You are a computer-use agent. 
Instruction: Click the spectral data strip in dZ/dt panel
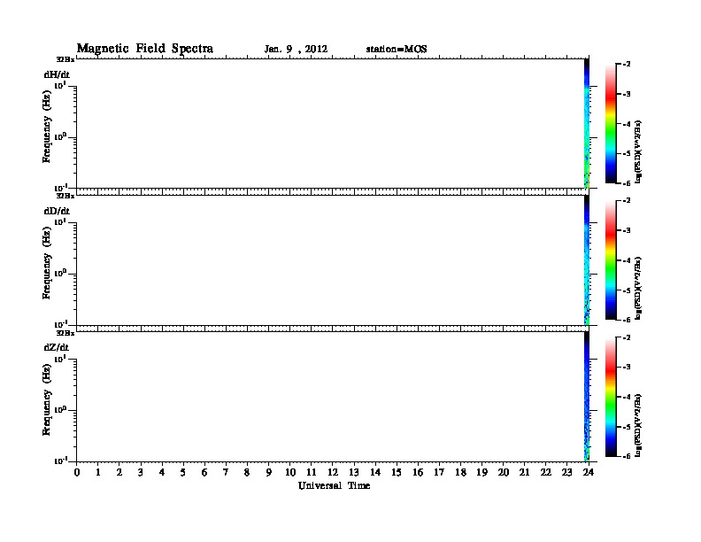point(587,397)
